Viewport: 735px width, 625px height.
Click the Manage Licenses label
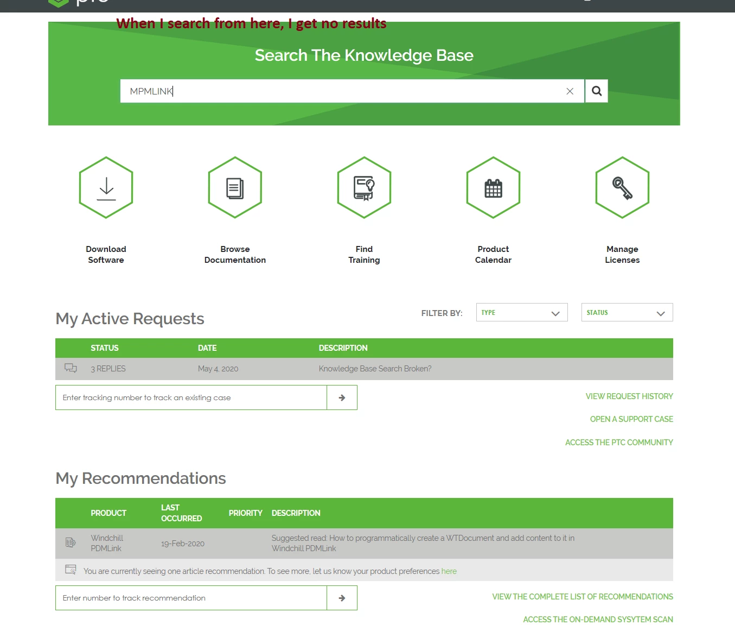(x=622, y=255)
